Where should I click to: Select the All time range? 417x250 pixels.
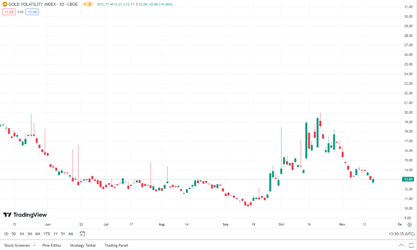tap(71, 234)
